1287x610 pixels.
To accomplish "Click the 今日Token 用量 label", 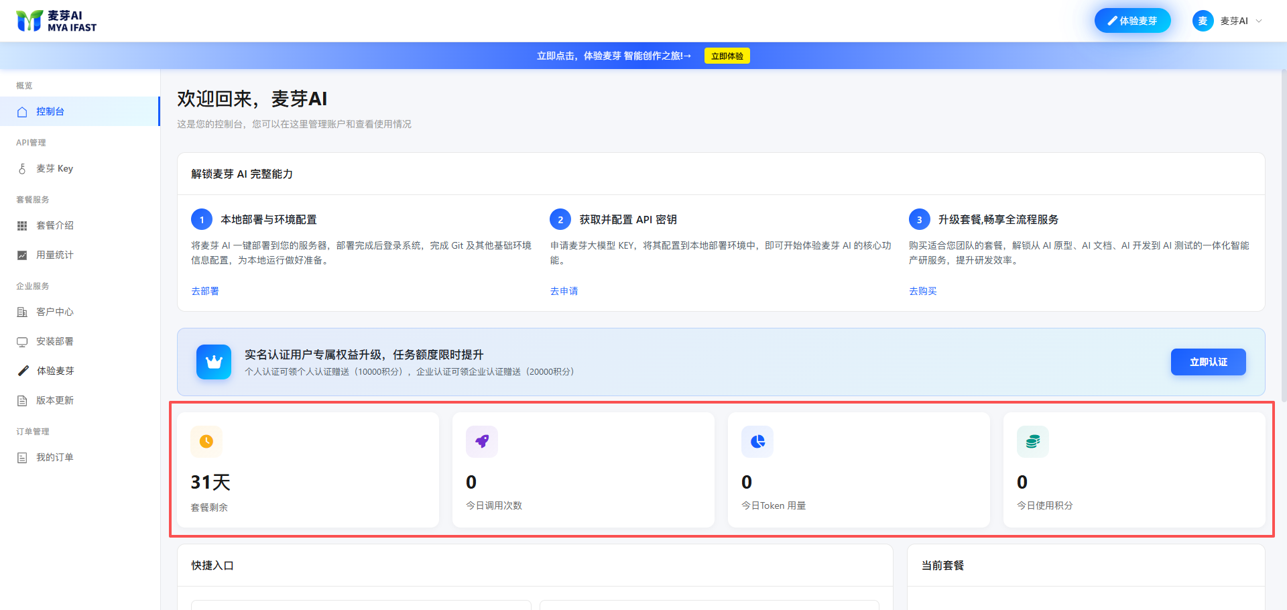I will (774, 505).
